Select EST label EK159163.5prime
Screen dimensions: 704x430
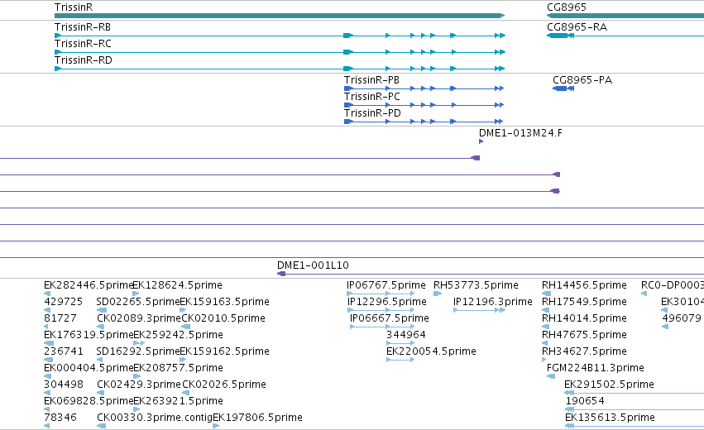click(224, 302)
